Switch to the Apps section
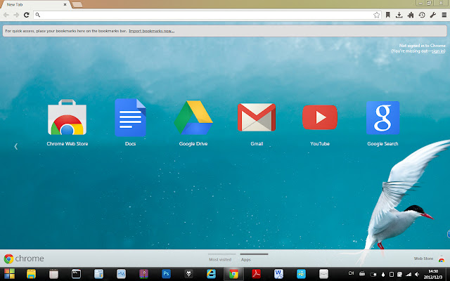Viewport: 450px width, 281px height. [x=246, y=258]
